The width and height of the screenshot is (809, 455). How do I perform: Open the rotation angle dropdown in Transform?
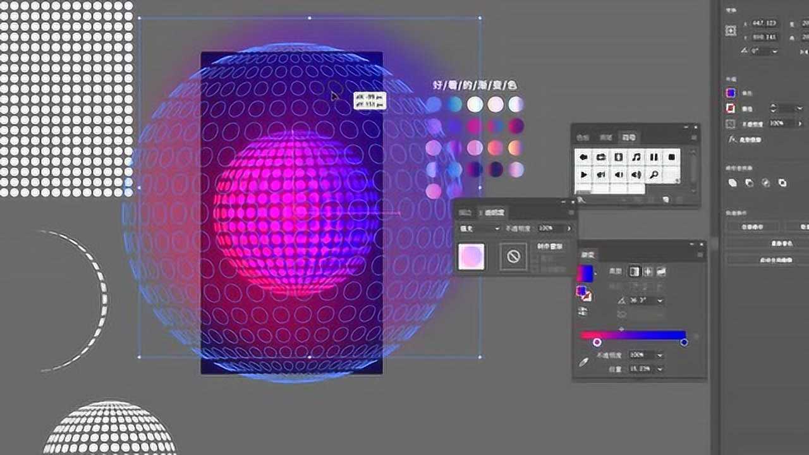click(776, 51)
